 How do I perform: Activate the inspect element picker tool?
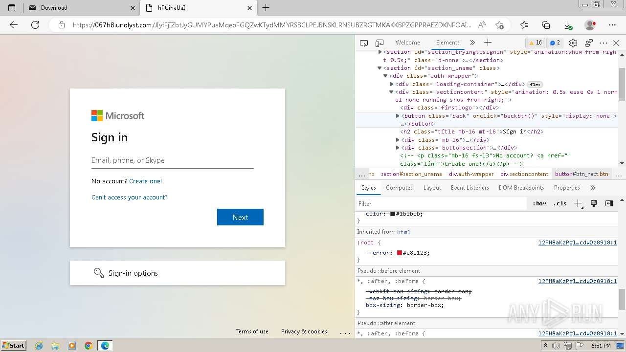(364, 43)
